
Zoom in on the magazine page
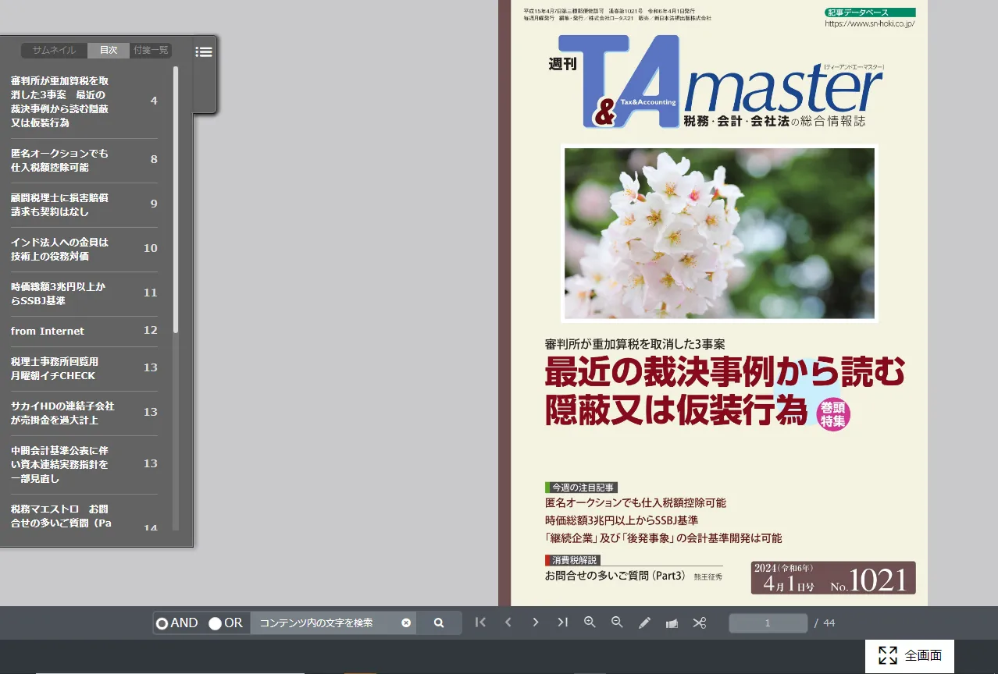pyautogui.click(x=590, y=623)
